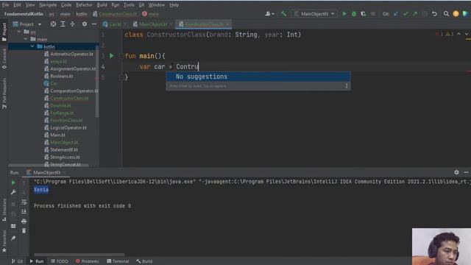
Task: Toggle soft-wrap in Run console
Action: [24, 202]
